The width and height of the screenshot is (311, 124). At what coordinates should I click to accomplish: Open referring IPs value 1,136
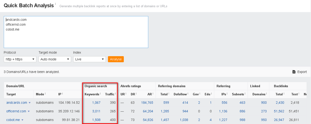point(223,111)
